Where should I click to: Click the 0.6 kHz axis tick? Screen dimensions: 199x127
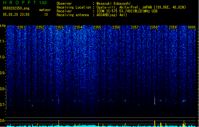coord(3,121)
